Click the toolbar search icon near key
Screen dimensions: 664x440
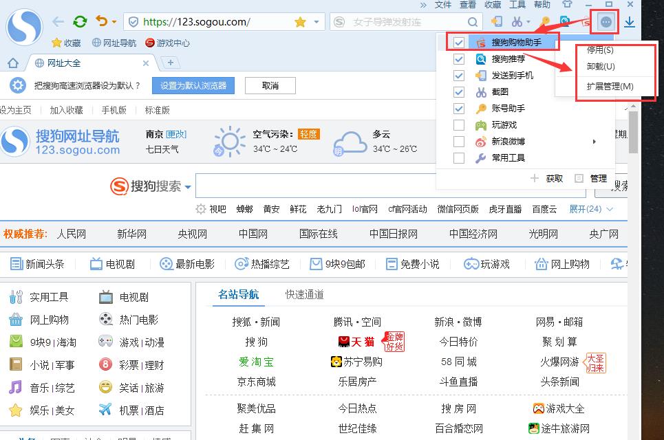(564, 21)
